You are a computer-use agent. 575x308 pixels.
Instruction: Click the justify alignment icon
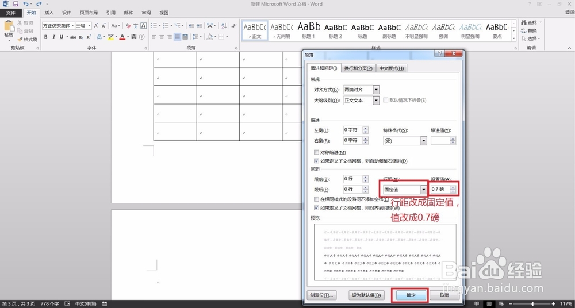pos(177,37)
